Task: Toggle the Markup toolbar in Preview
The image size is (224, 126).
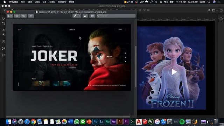Action: click(x=92, y=16)
